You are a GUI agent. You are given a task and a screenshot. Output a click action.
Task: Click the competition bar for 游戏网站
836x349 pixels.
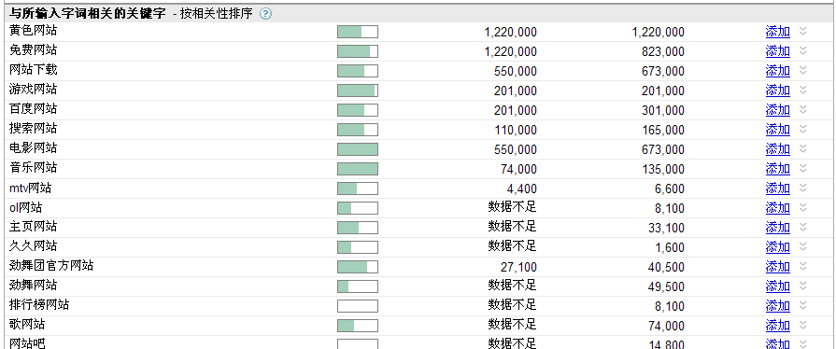click(x=358, y=91)
